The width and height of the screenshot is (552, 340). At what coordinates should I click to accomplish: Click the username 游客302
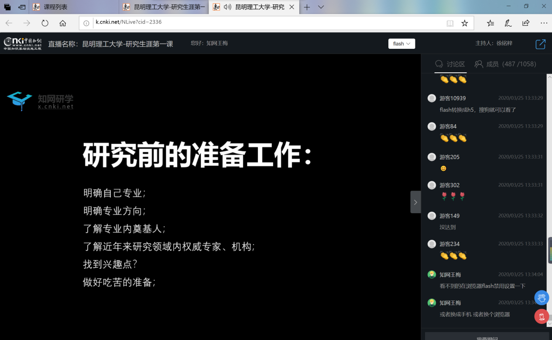coord(449,185)
